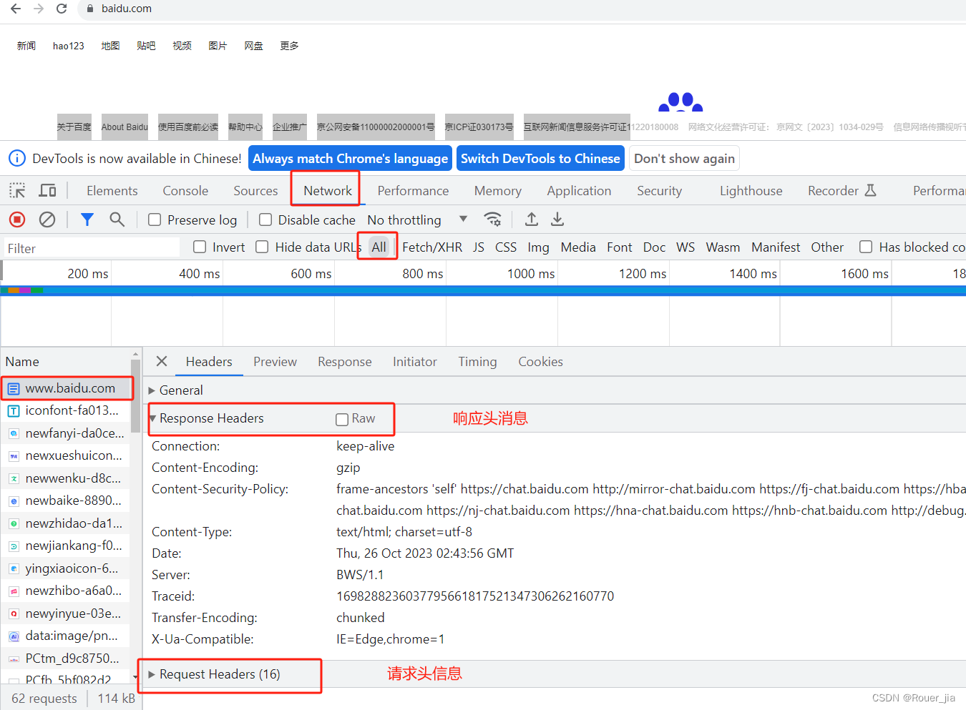Select the newzhidao-da1... request
The width and height of the screenshot is (966, 710).
66,523
